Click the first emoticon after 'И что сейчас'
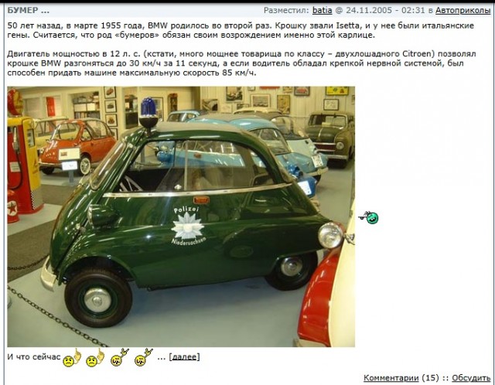The width and height of the screenshot is (495, 385). pyautogui.click(x=72, y=357)
